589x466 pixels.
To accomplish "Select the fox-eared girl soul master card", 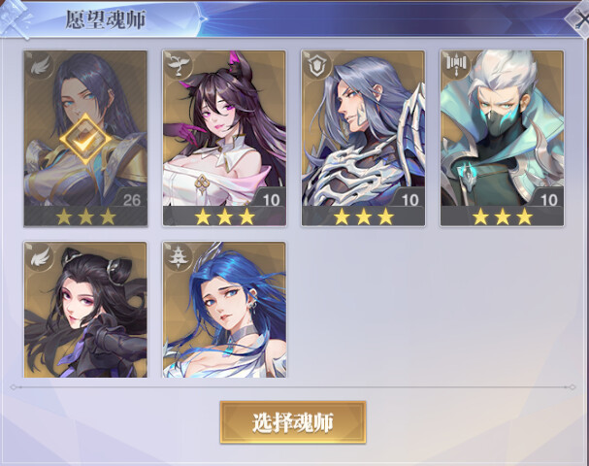I will (224, 138).
